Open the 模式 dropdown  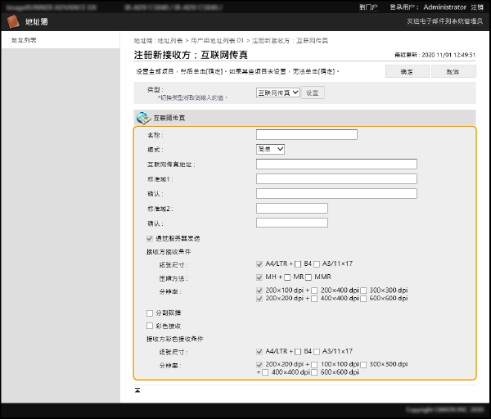270,150
